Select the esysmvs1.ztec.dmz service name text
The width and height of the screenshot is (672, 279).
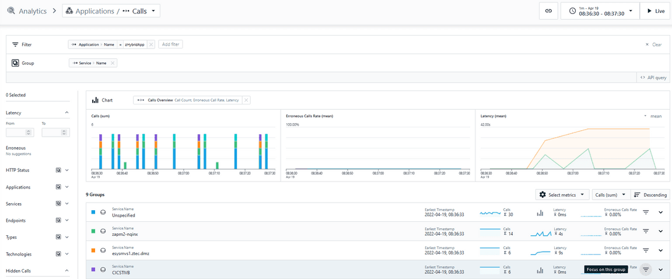[131, 253]
